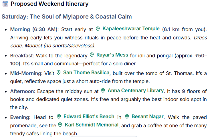Click the map pin before Edward Elliot's Beach
Image resolution: width=212 pixels, height=137 pixels.
59,116
